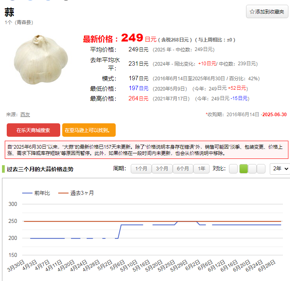The height and width of the screenshot is (281, 290).
Task: Click the 含税268日元 text
Action: (x=175, y=40)
